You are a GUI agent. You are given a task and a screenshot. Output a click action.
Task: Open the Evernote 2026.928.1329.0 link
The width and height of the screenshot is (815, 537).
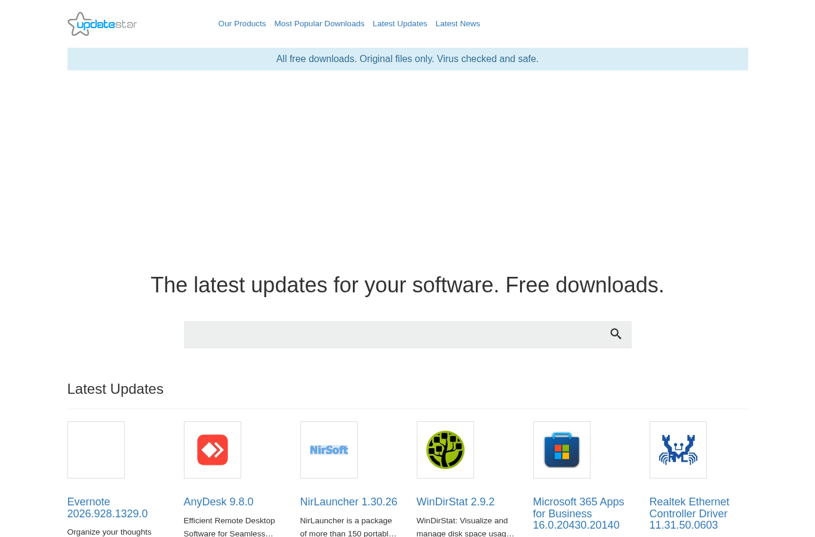(107, 508)
